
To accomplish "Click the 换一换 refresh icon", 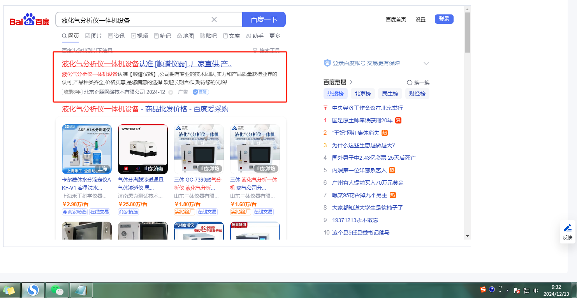I will [409, 83].
